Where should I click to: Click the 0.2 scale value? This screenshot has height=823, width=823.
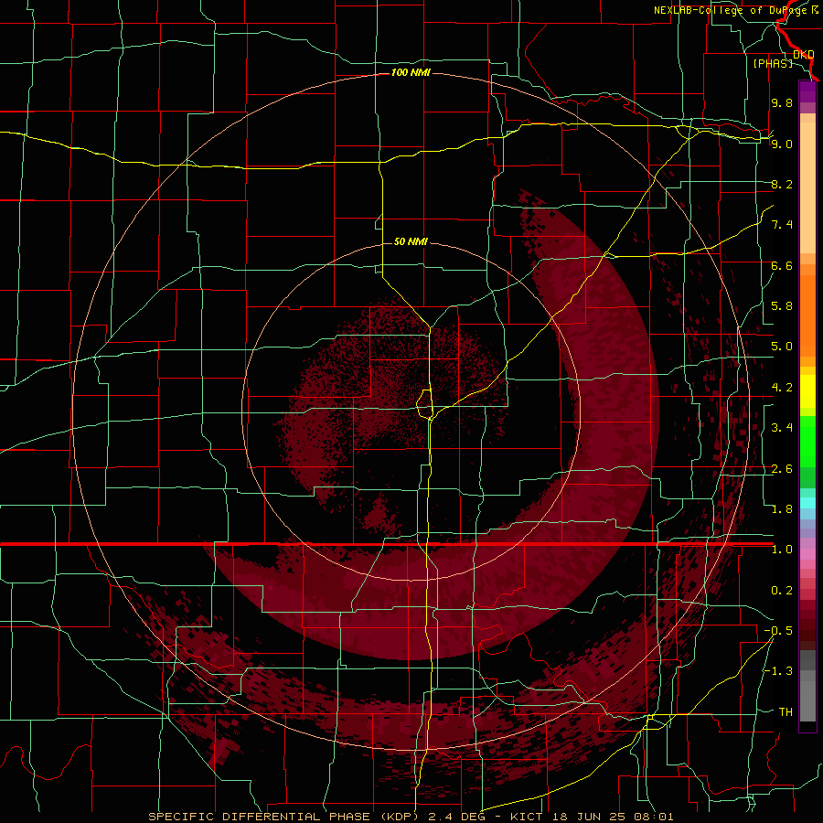pyautogui.click(x=782, y=591)
